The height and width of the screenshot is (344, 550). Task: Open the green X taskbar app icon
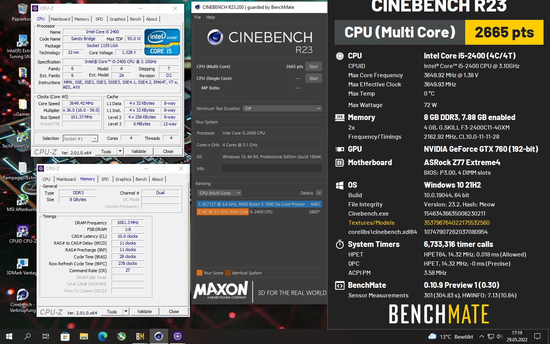[x=121, y=336]
